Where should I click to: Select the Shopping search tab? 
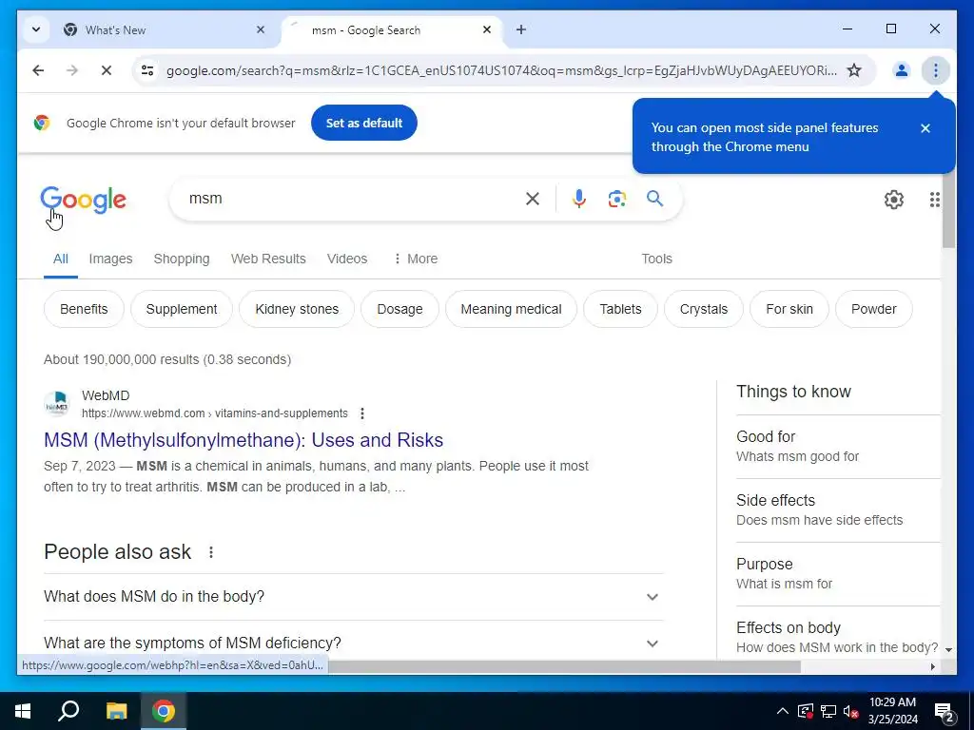click(x=182, y=259)
